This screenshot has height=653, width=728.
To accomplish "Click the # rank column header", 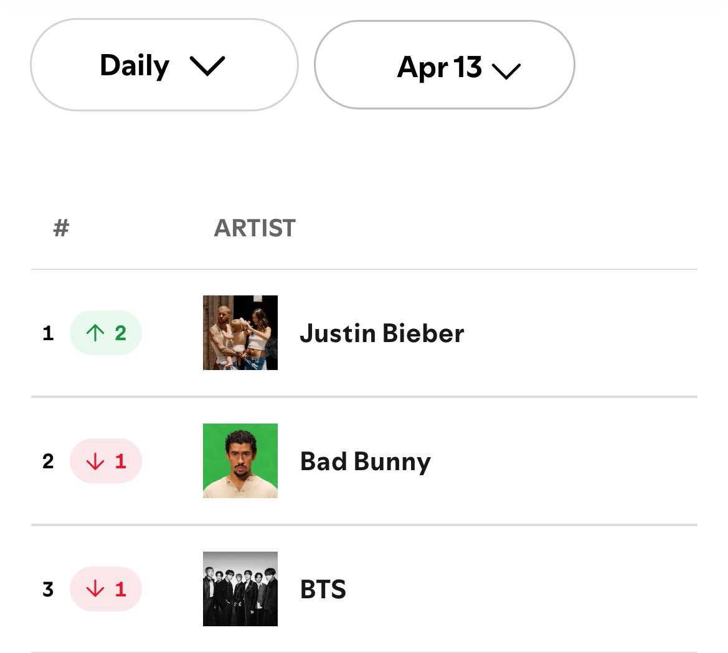I will pyautogui.click(x=61, y=228).
